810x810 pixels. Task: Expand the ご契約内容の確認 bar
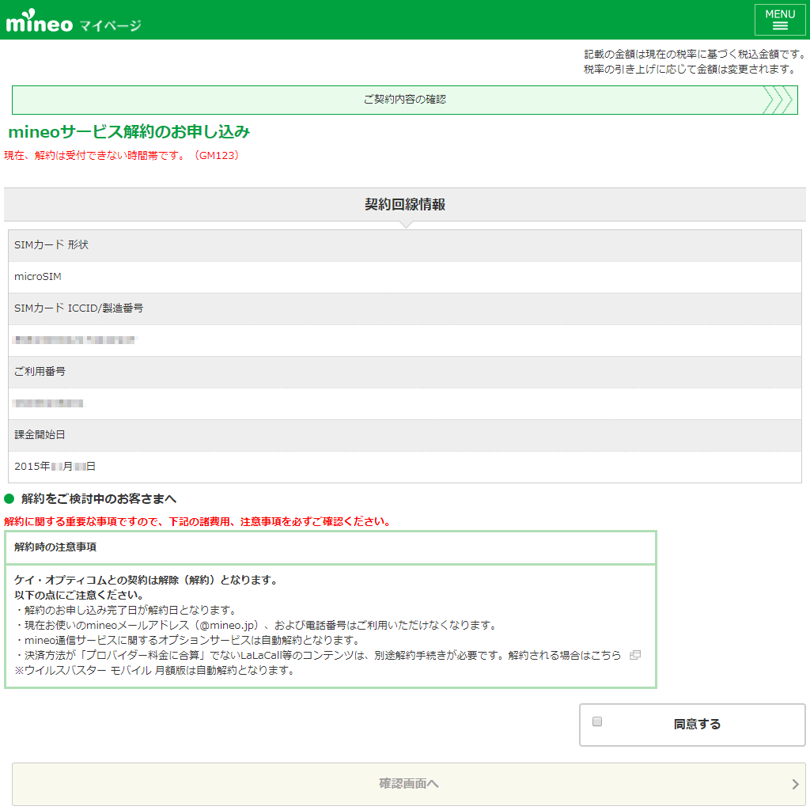[404, 100]
